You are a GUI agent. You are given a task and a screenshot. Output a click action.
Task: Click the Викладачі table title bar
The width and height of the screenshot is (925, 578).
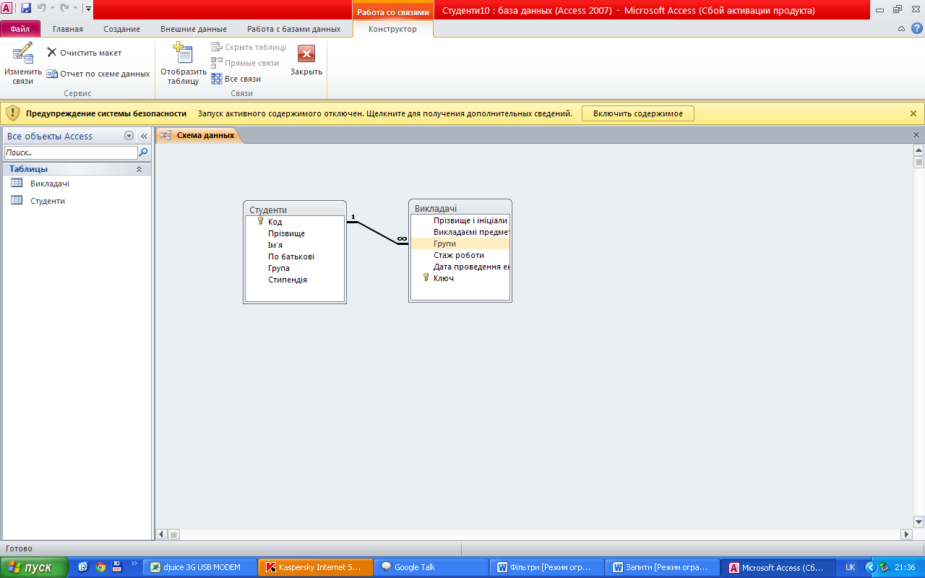(x=460, y=208)
